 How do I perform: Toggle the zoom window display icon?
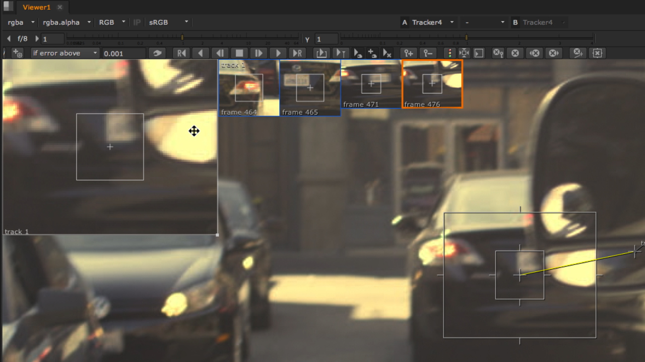[479, 53]
